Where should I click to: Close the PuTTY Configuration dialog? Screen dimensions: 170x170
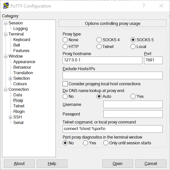(161, 6)
